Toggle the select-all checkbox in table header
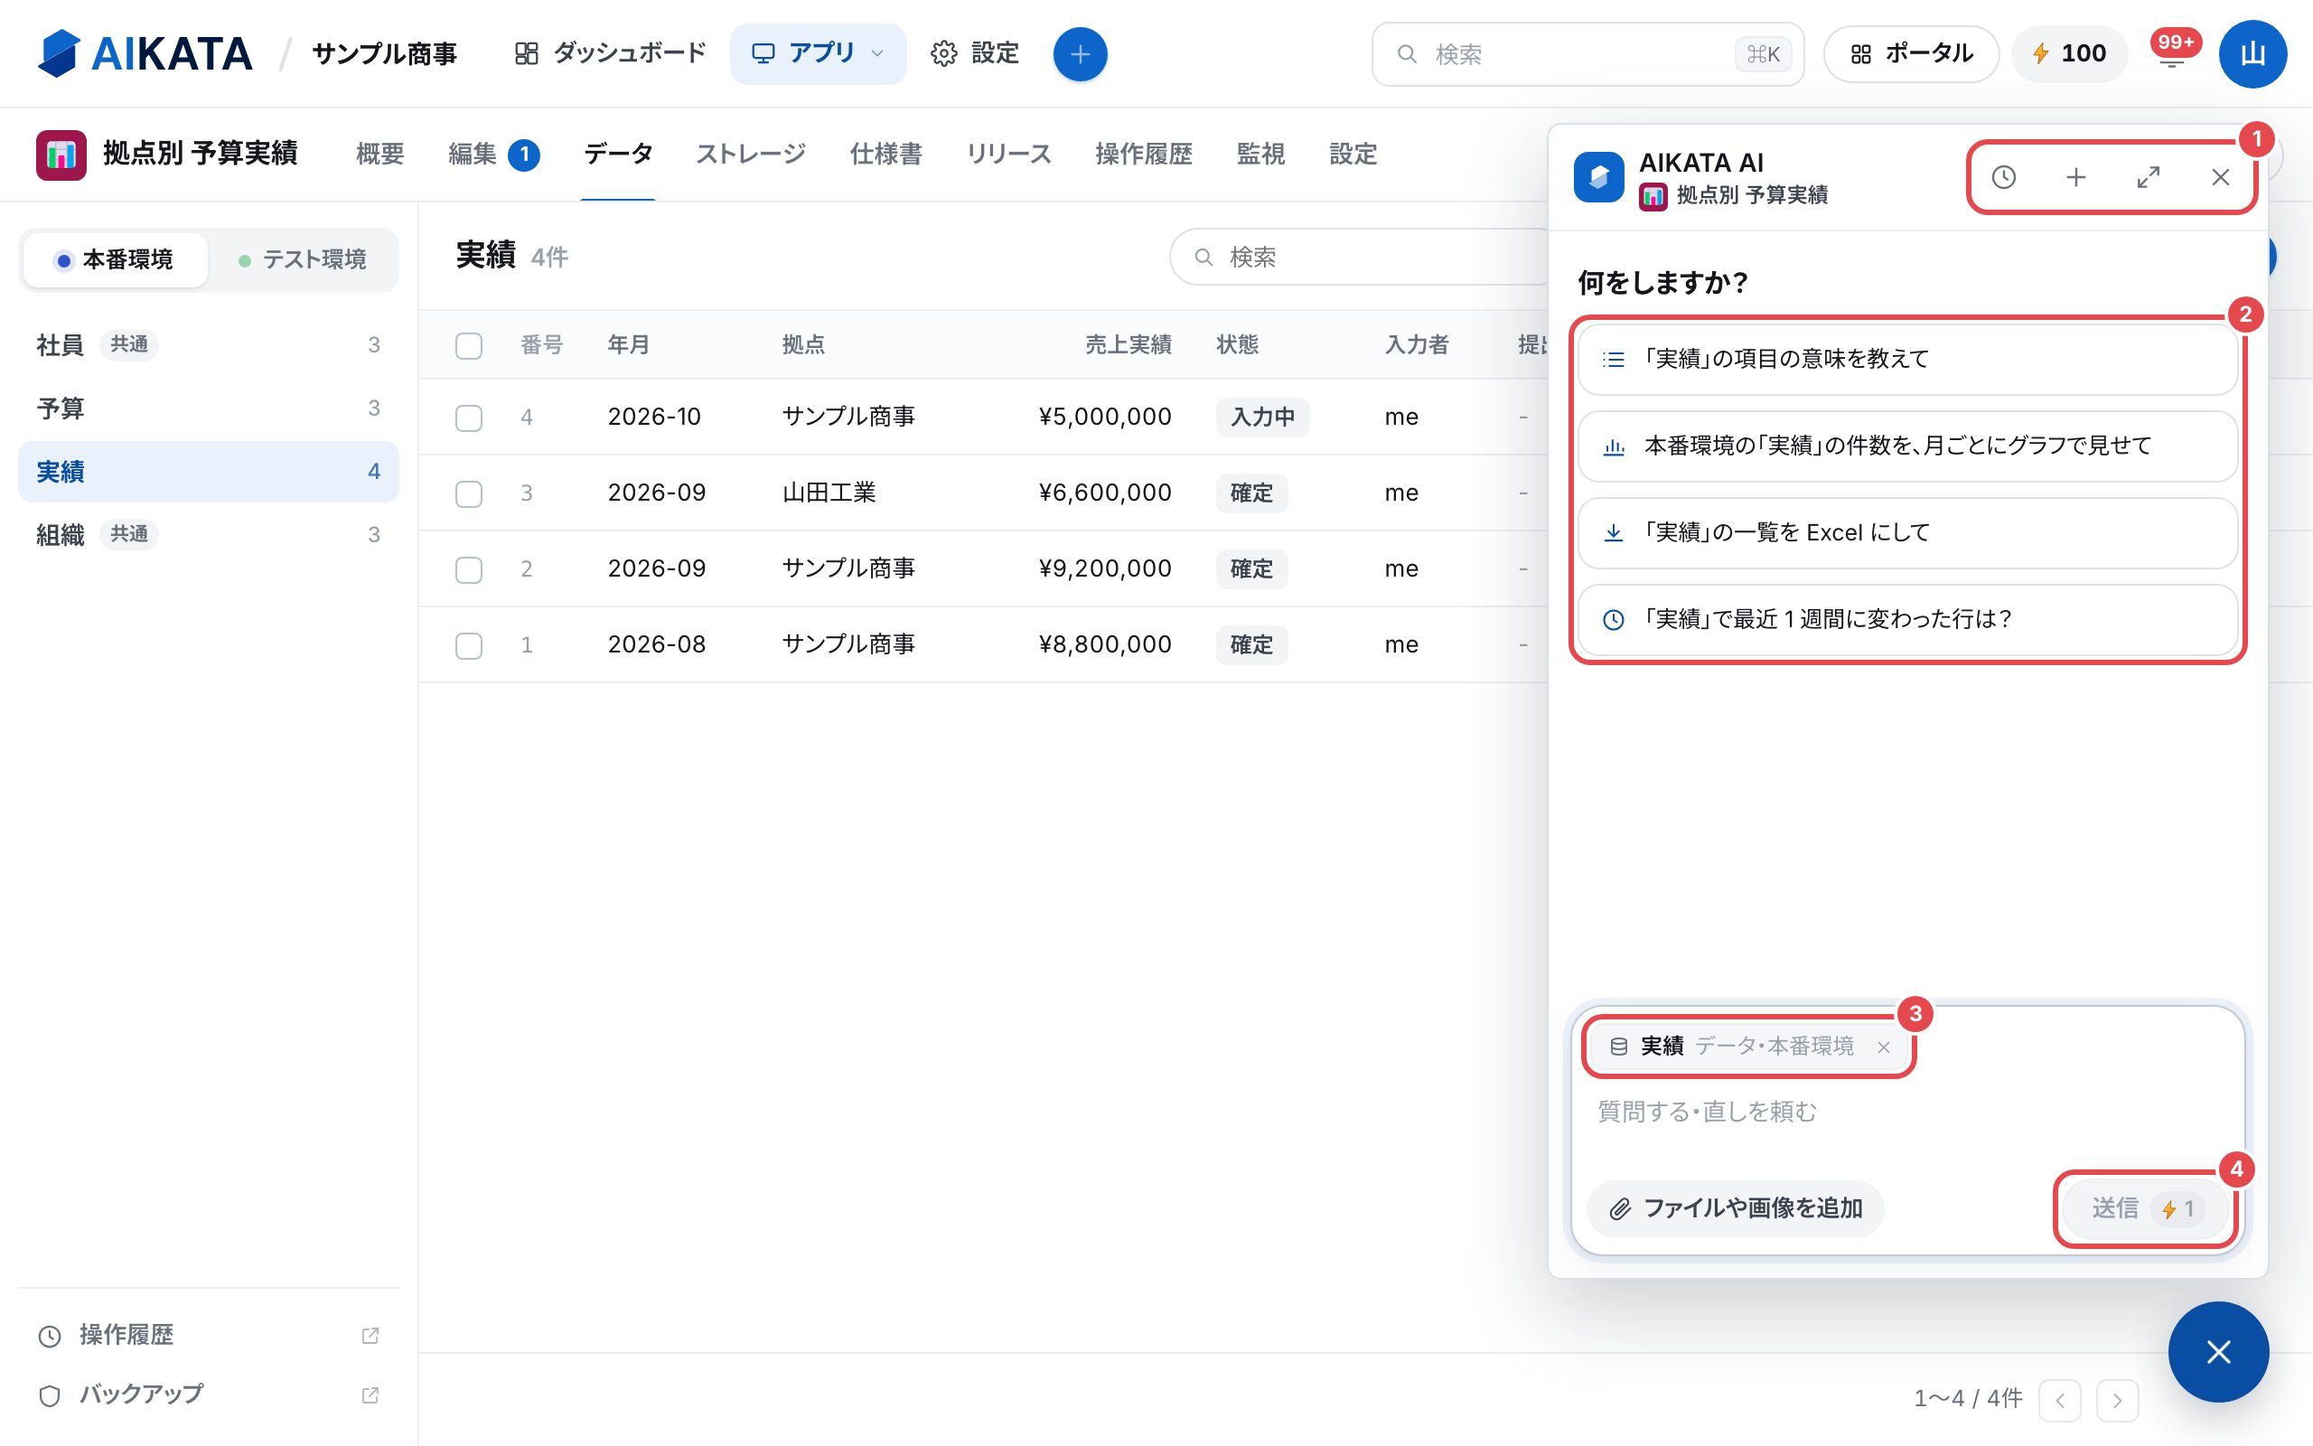Image resolution: width=2313 pixels, height=1446 pixels. (468, 345)
